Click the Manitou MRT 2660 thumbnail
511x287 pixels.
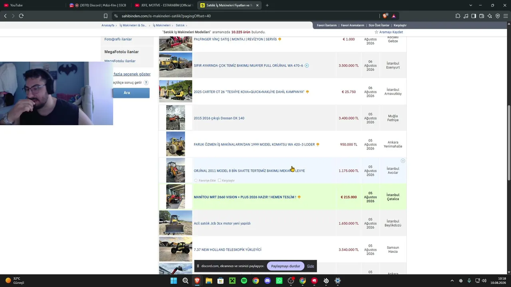click(176, 197)
